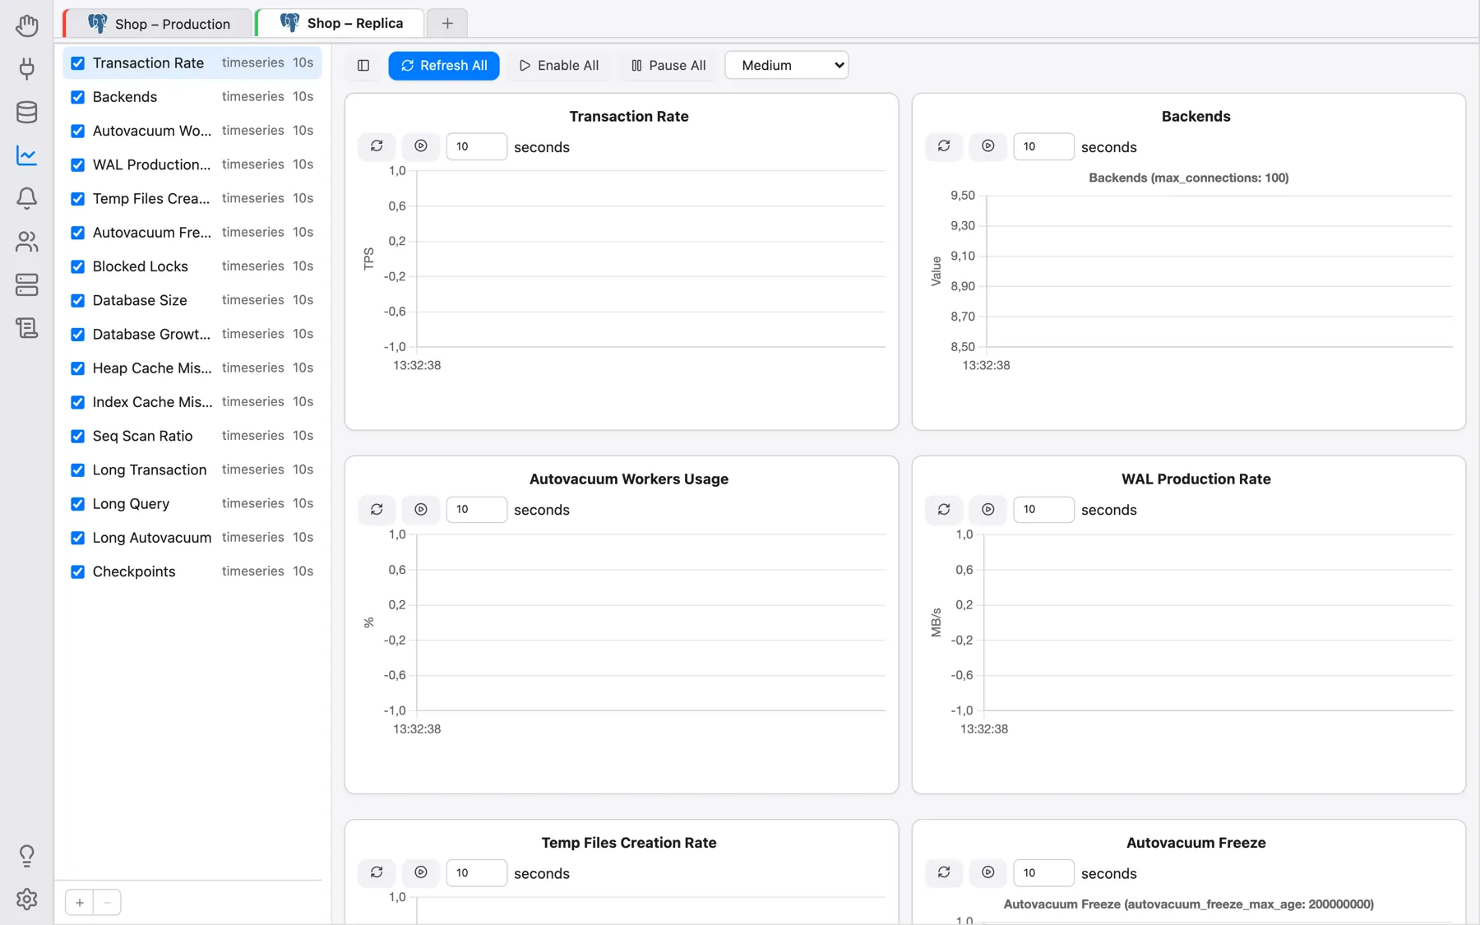Viewport: 1480px width, 925px height.
Task: Disable the Checkpoints checkbox
Action: (x=78, y=571)
